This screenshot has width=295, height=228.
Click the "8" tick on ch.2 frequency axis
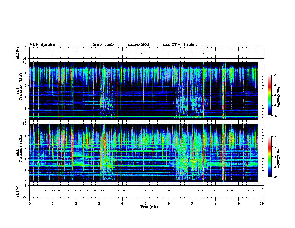click(x=26, y=136)
